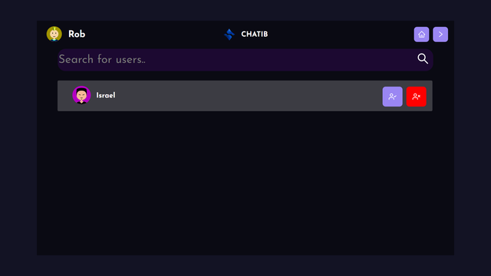Image resolution: width=491 pixels, height=276 pixels.
Task: Reject Israel's friend request with red button
Action: pos(416,97)
